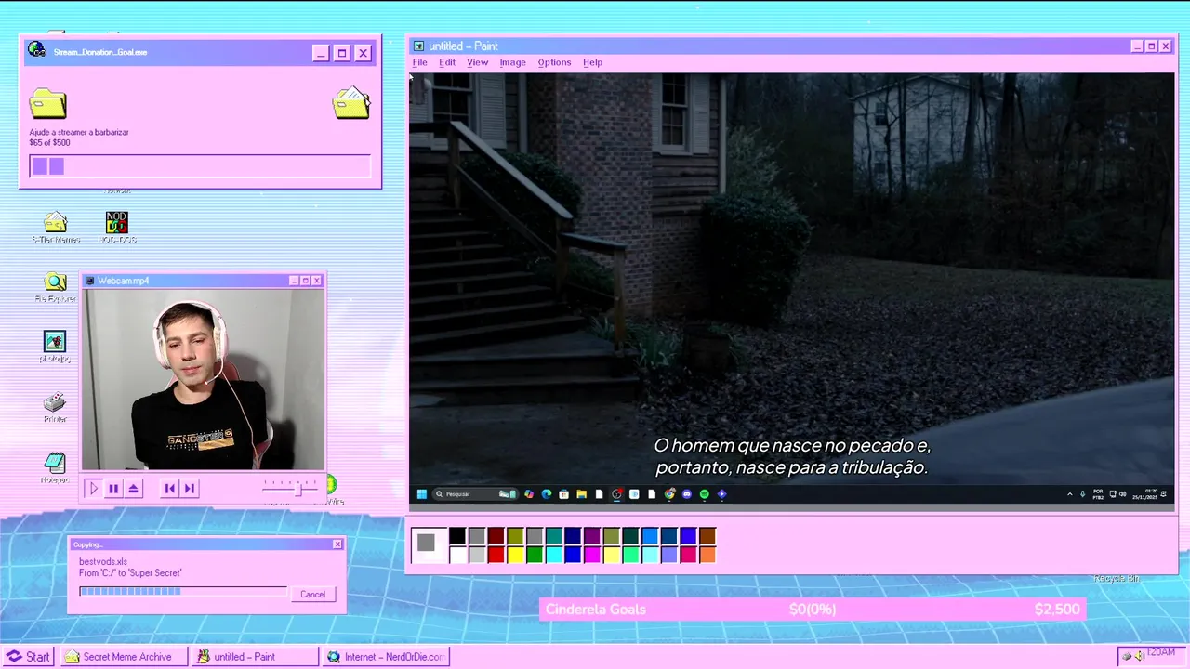Open the Printer desktop icon
The height and width of the screenshot is (669, 1190).
[x=55, y=407]
